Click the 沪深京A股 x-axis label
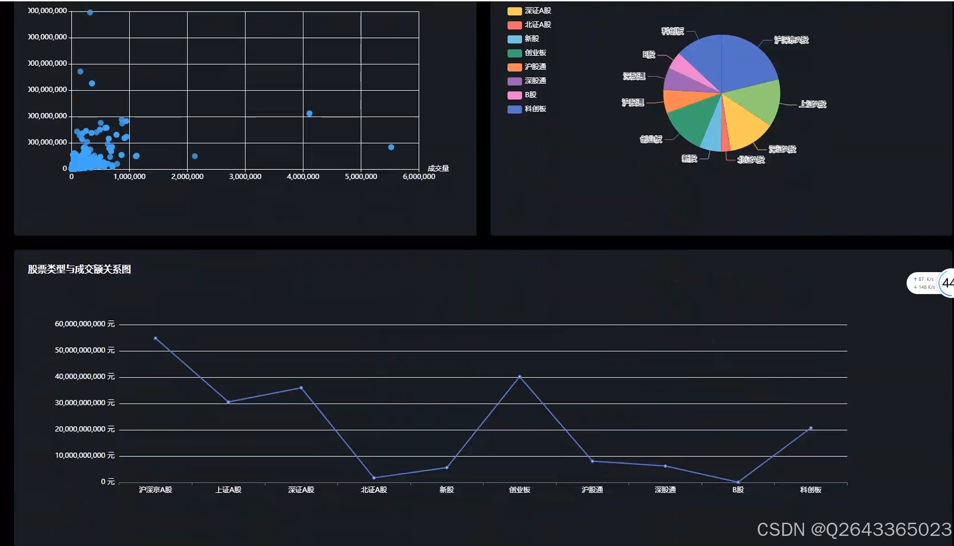Image resolution: width=954 pixels, height=546 pixels. click(155, 490)
